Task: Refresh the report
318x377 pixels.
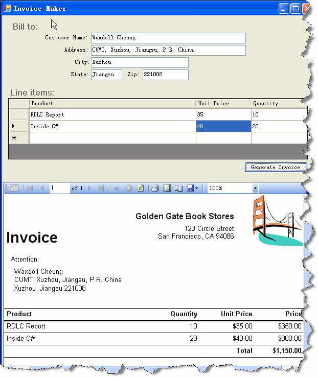Action: [141, 188]
